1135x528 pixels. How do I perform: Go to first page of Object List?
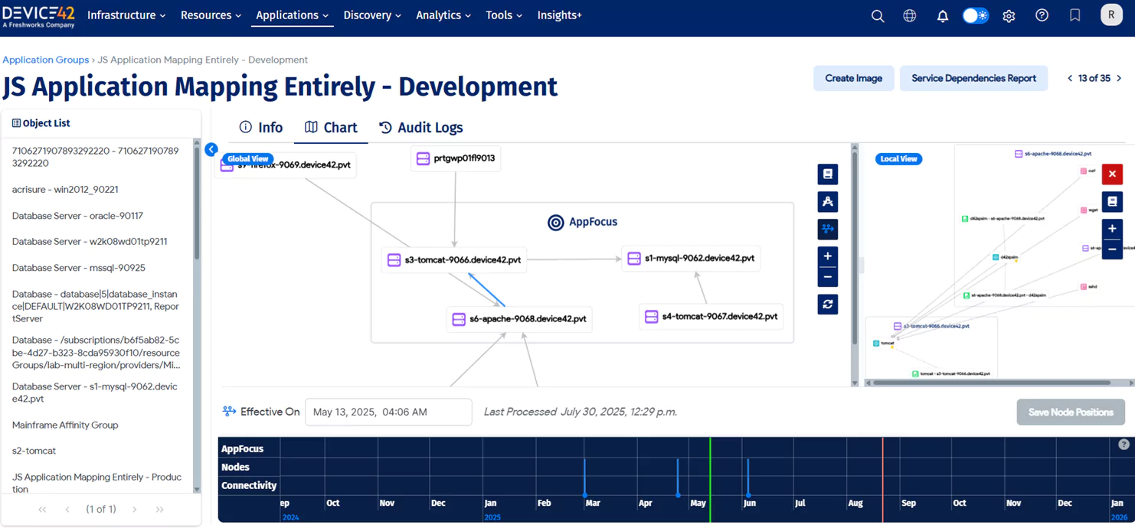(x=42, y=510)
